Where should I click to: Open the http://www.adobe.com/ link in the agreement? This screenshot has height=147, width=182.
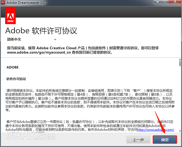(x=156, y=129)
